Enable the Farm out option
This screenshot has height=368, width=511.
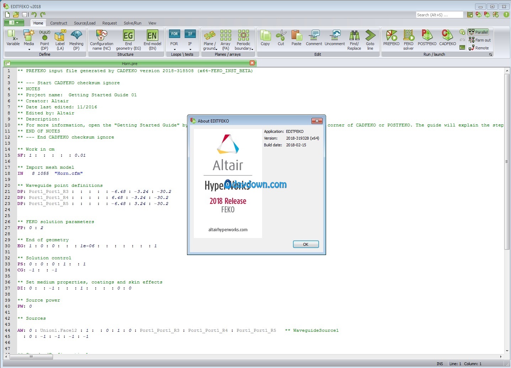(480, 40)
